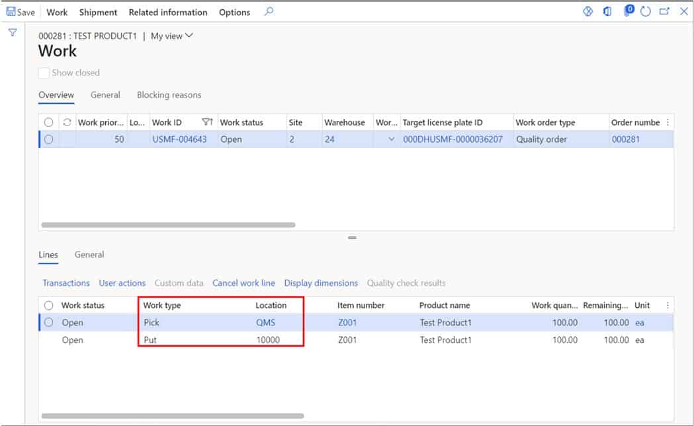Open the USMF-004643 work ID link
694x426 pixels.
pos(180,139)
